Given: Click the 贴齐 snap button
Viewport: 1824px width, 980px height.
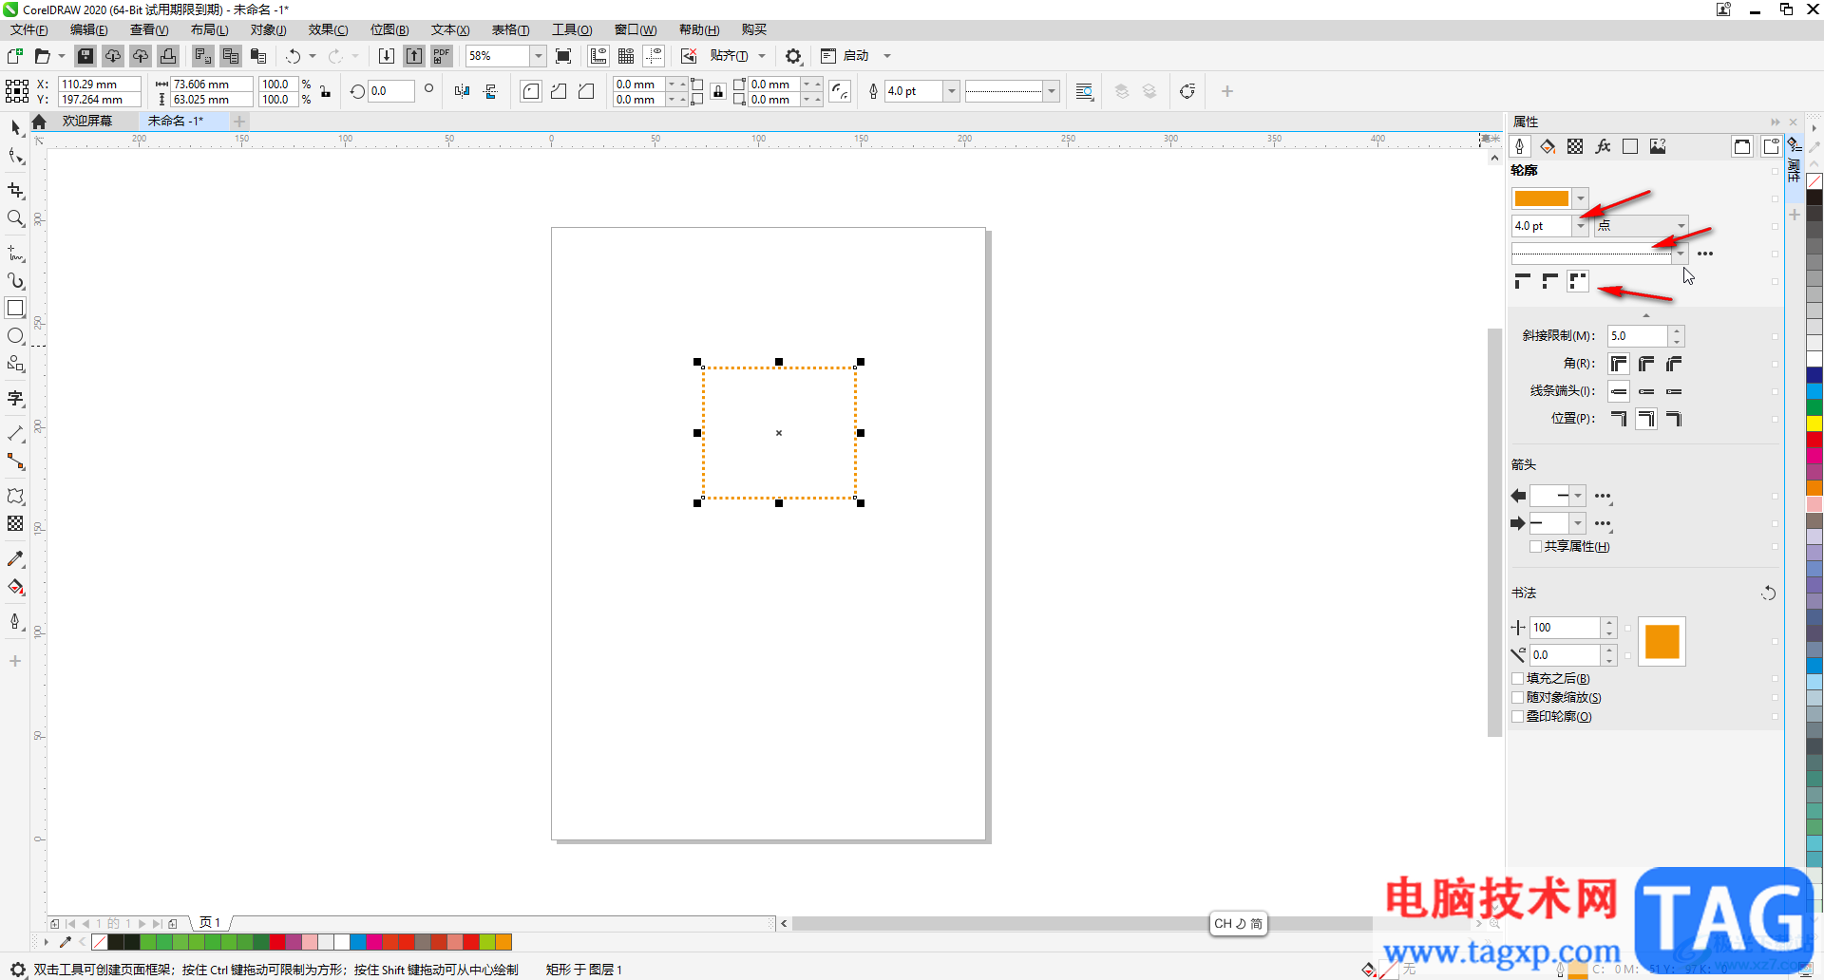Looking at the screenshot, I should pyautogui.click(x=729, y=56).
